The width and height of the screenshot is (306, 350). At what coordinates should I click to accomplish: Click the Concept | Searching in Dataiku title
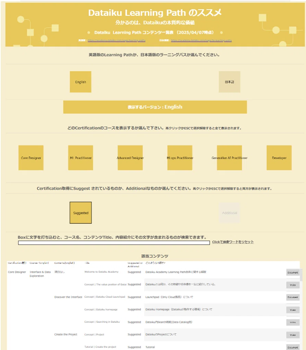(102, 322)
